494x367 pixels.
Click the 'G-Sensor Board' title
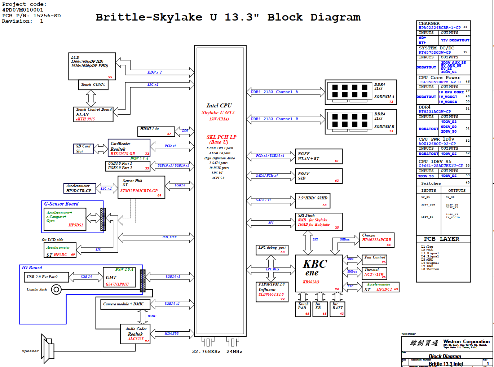pyautogui.click(x=61, y=204)
